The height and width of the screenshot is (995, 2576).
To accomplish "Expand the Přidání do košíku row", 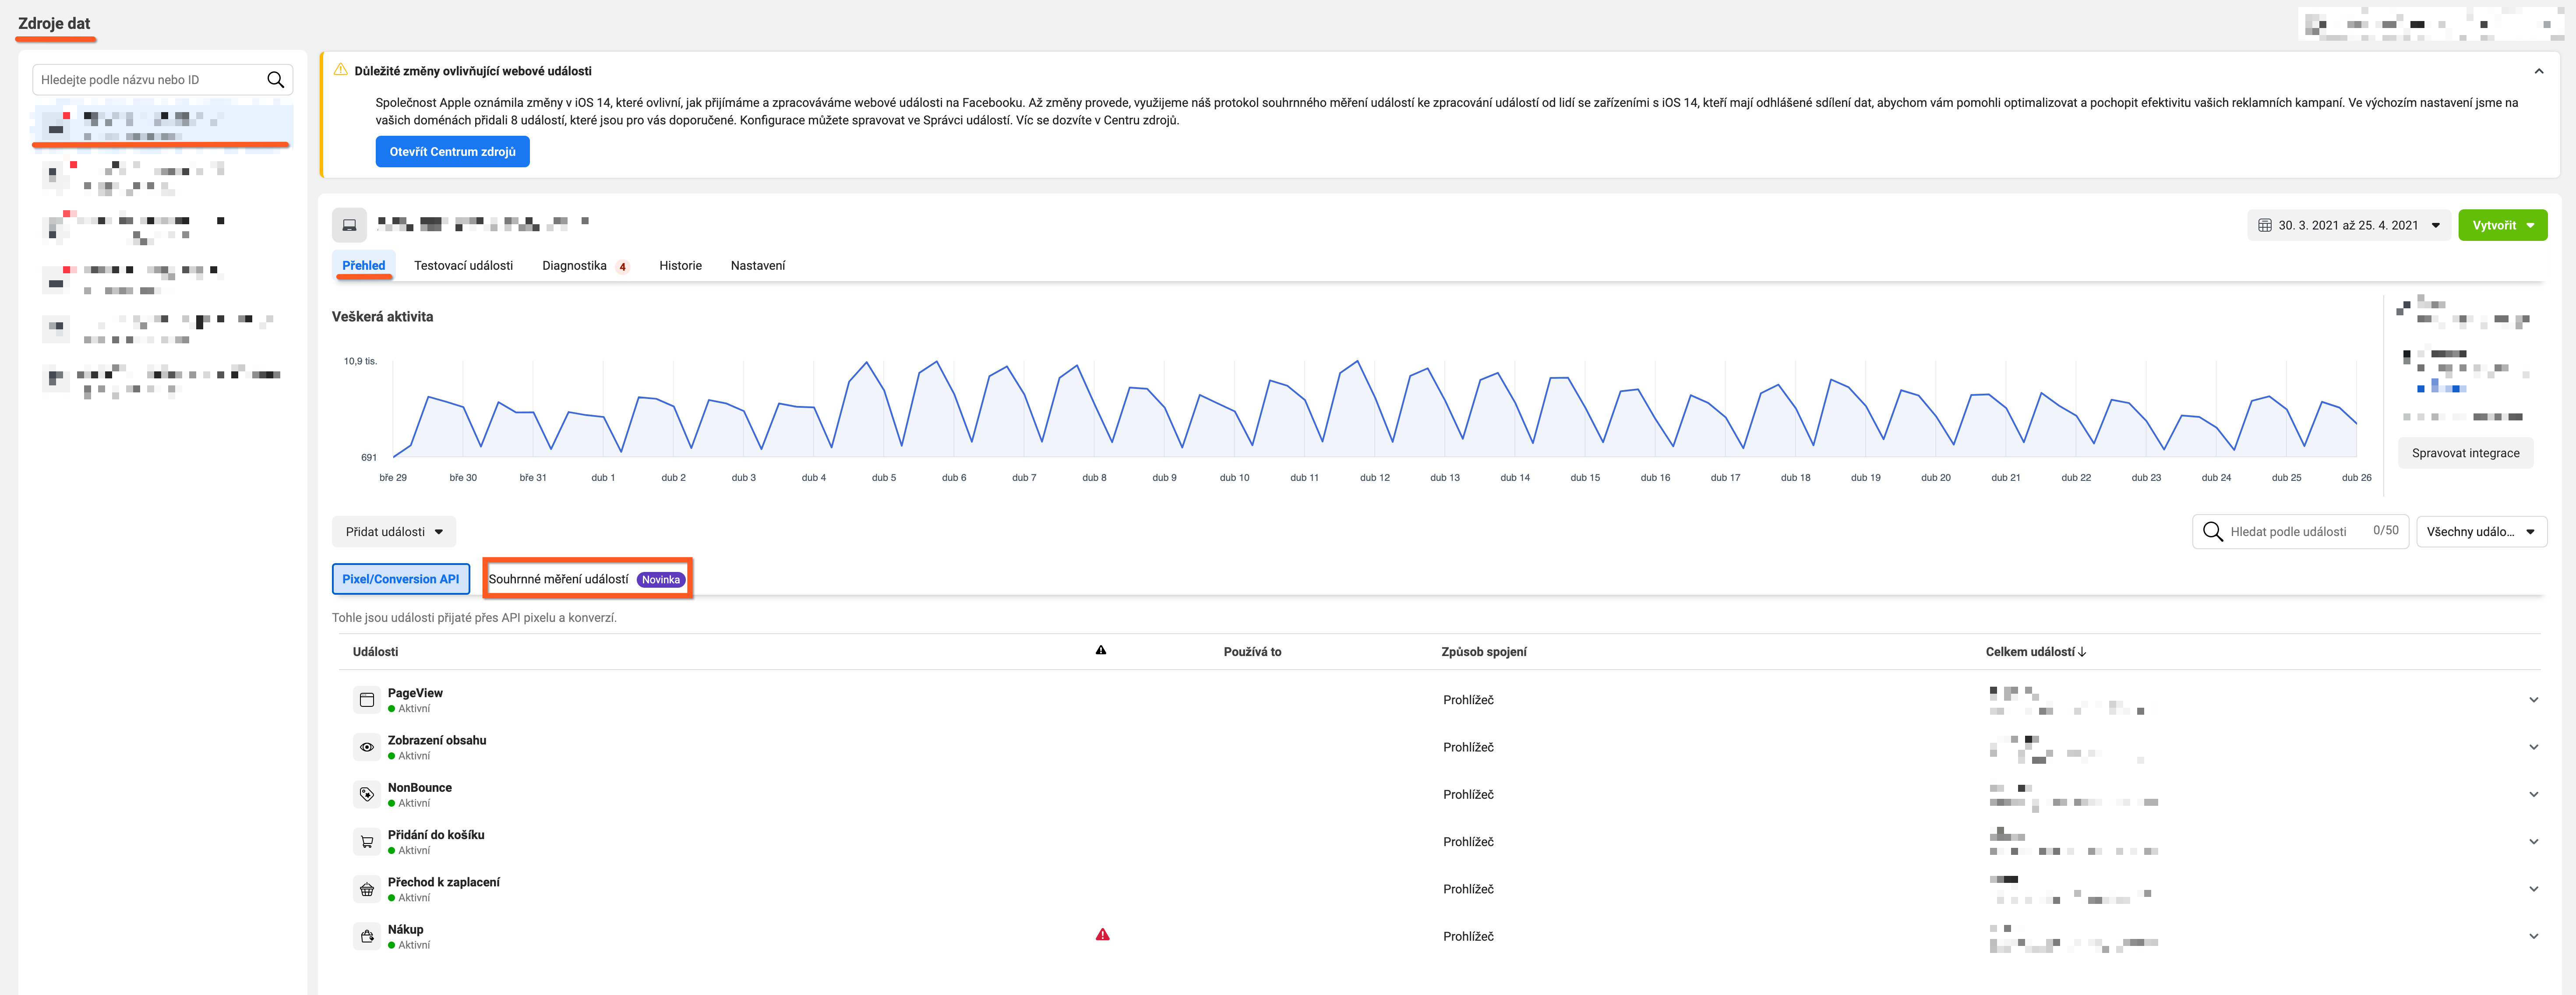I will click(x=2533, y=842).
